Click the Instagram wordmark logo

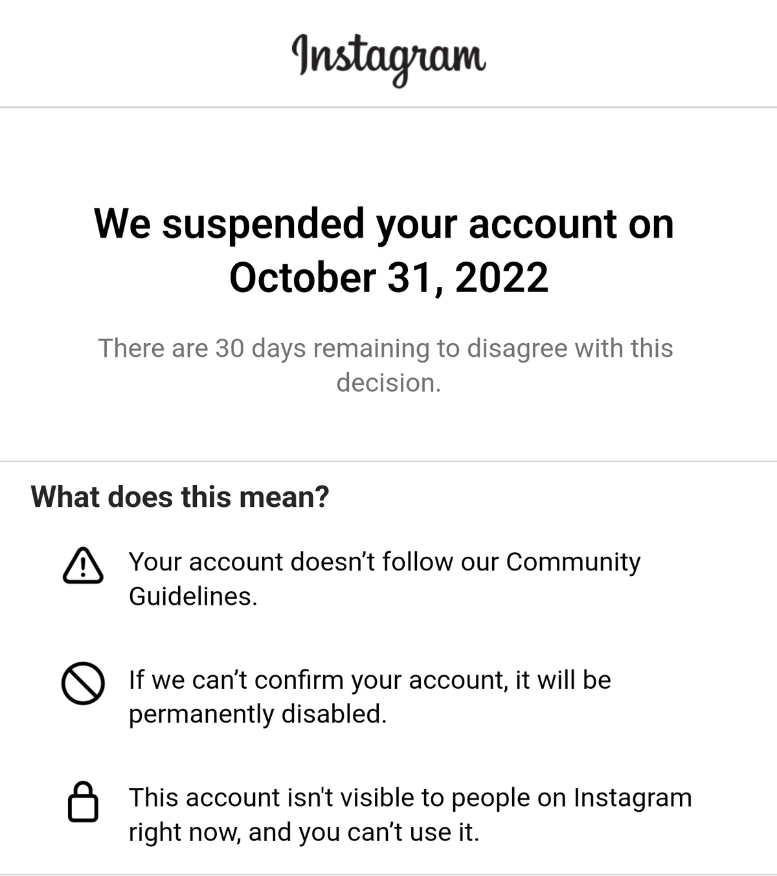pyautogui.click(x=388, y=58)
